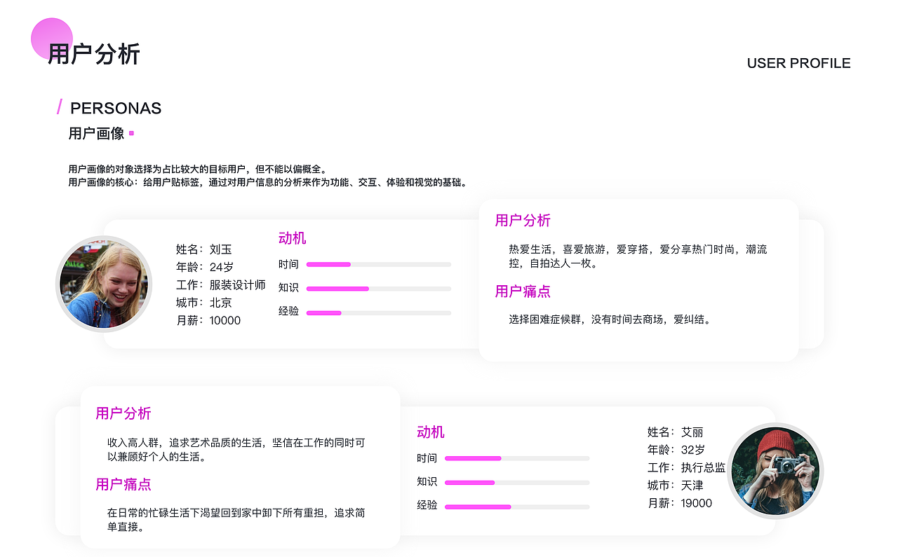Image resolution: width=898 pixels, height=557 pixels.
Task: Click 用户分析 heading above 热爱生活 text
Action: 523,221
